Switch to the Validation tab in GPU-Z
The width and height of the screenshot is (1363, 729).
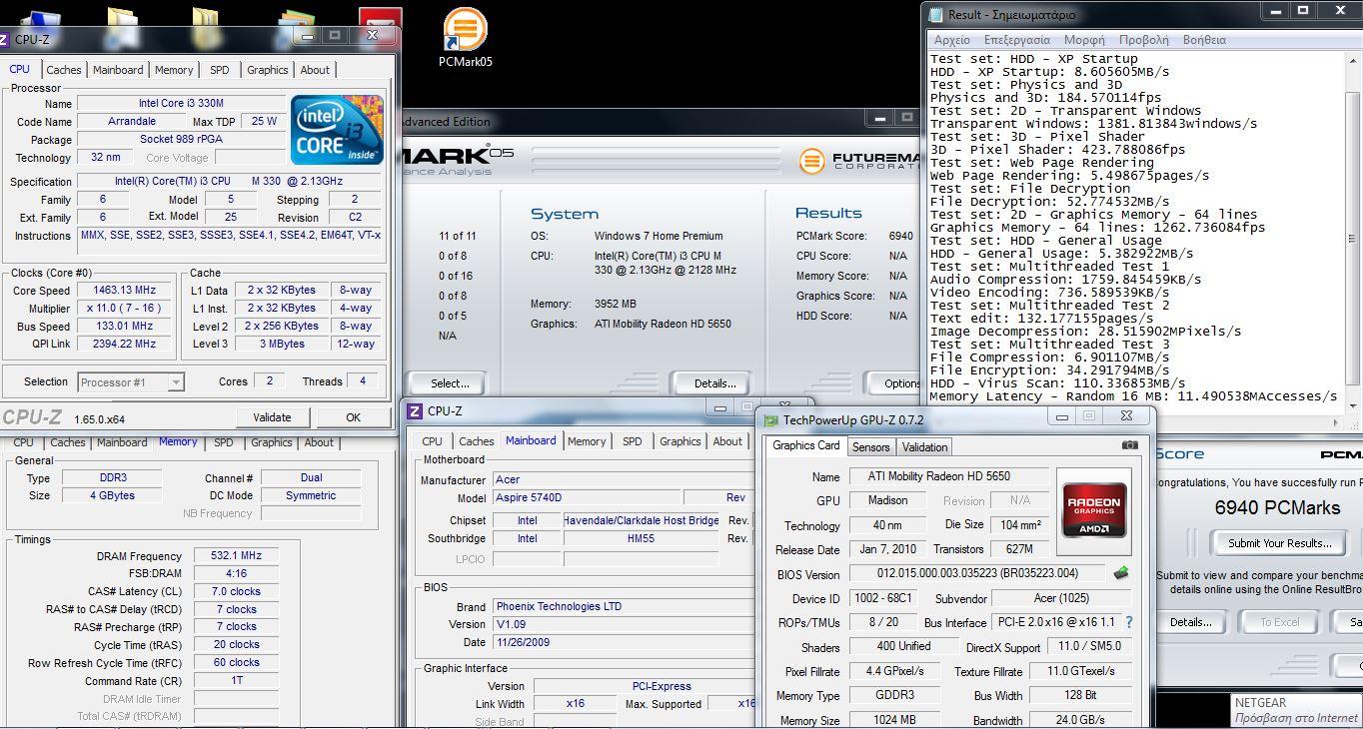tap(924, 447)
